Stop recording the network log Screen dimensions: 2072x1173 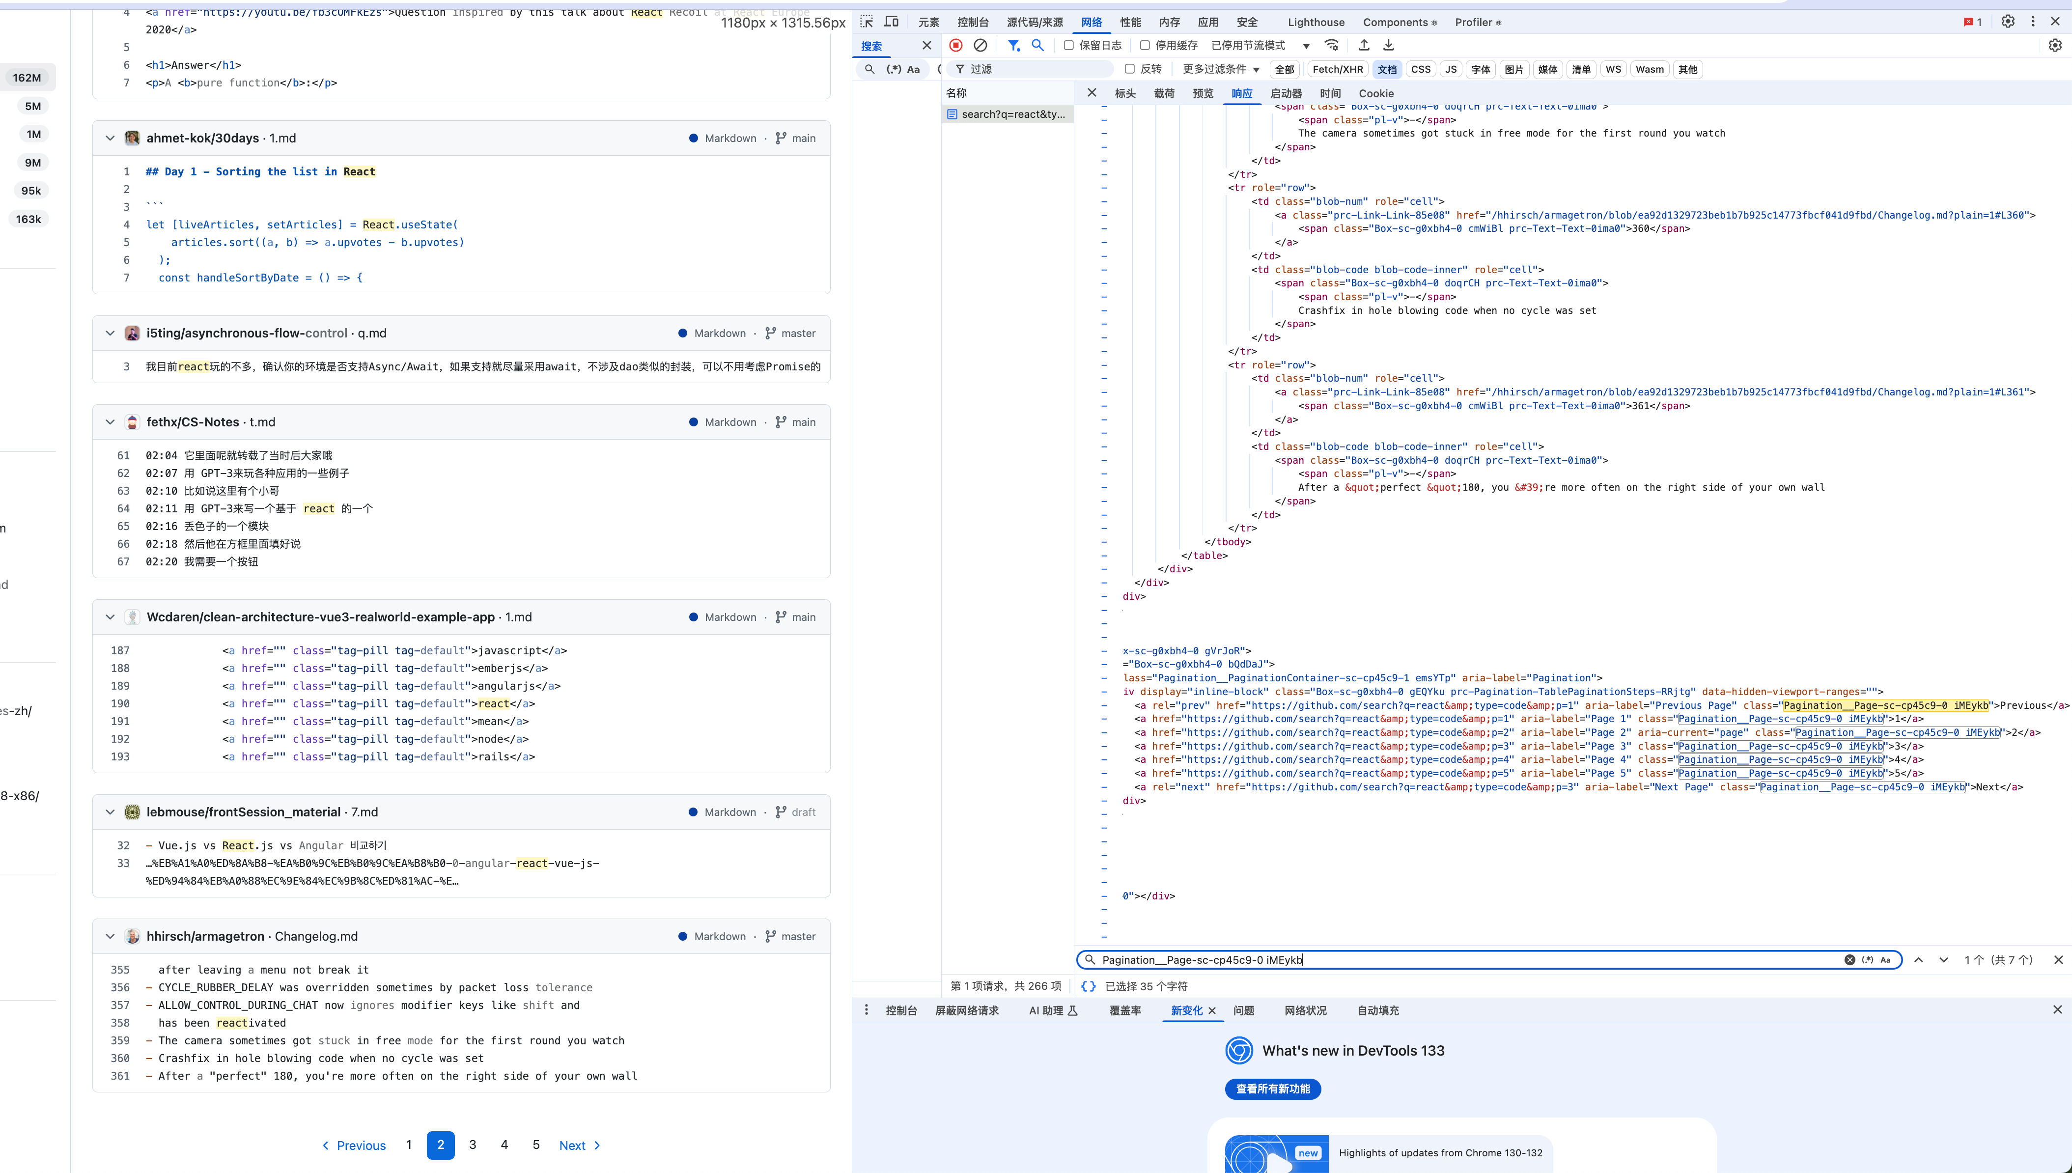[x=955, y=46]
